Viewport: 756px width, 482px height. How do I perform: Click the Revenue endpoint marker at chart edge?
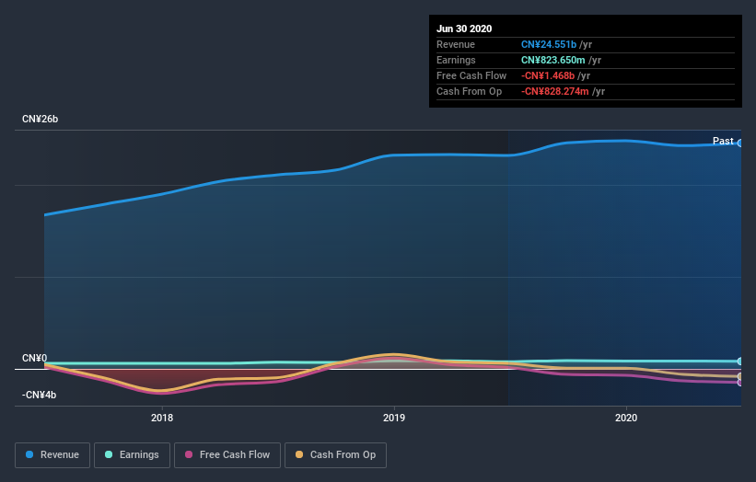740,143
